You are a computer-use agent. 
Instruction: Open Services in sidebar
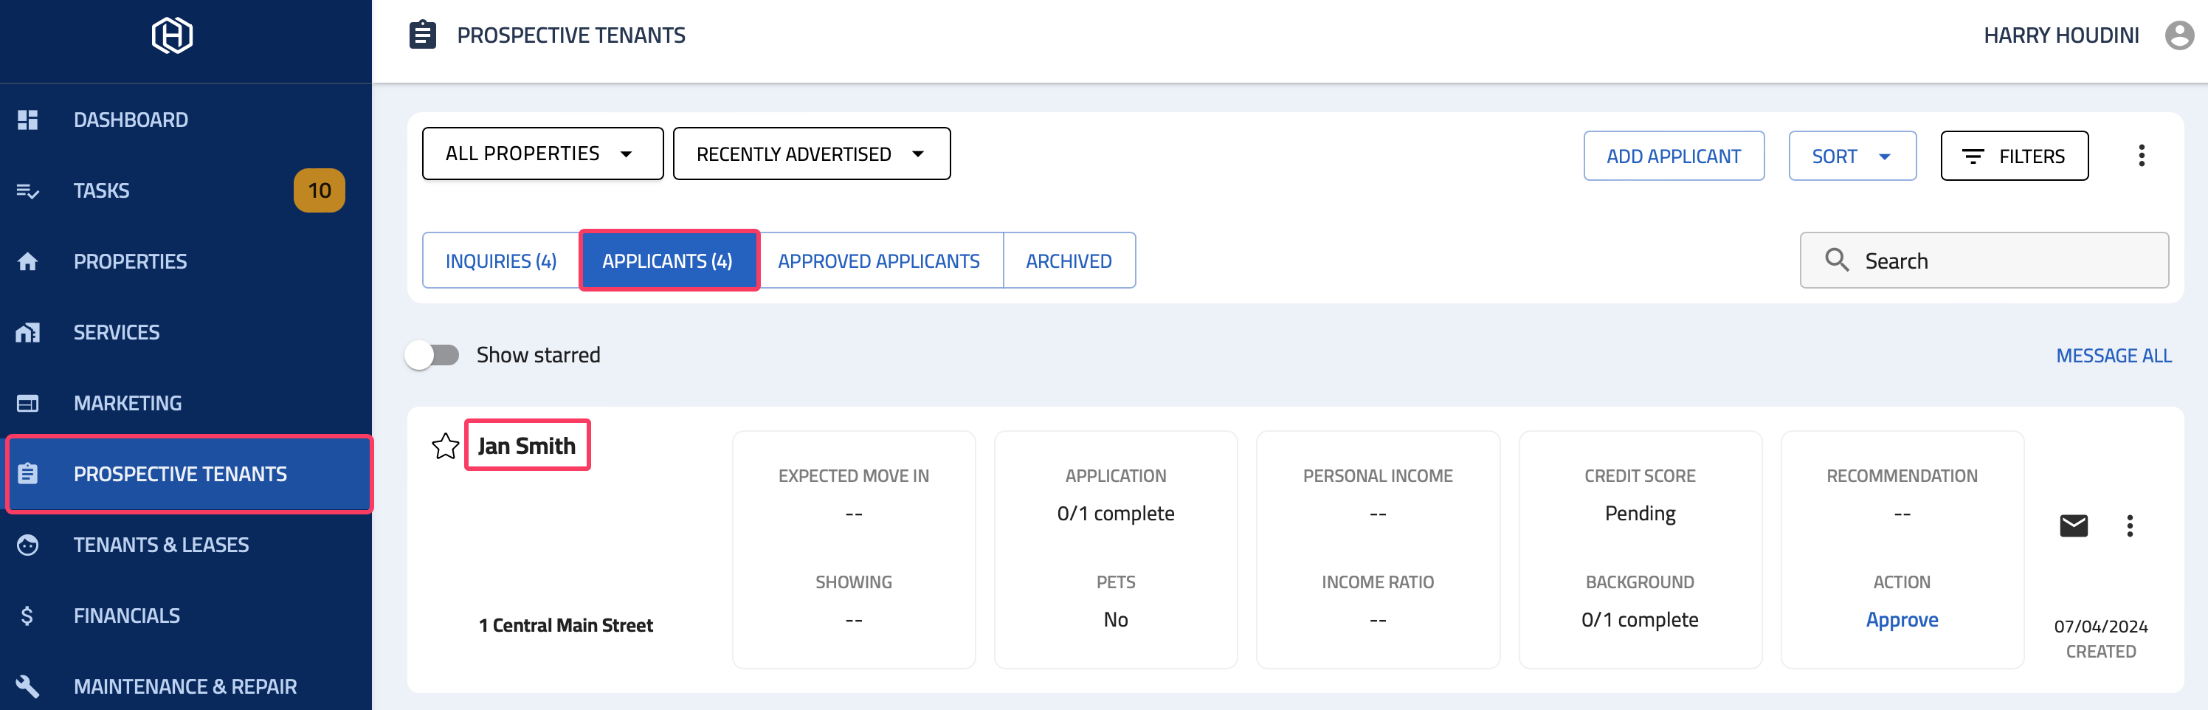(x=186, y=333)
